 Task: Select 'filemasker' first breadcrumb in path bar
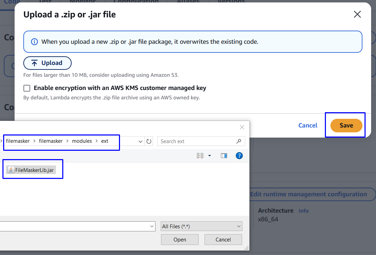[x=18, y=141]
